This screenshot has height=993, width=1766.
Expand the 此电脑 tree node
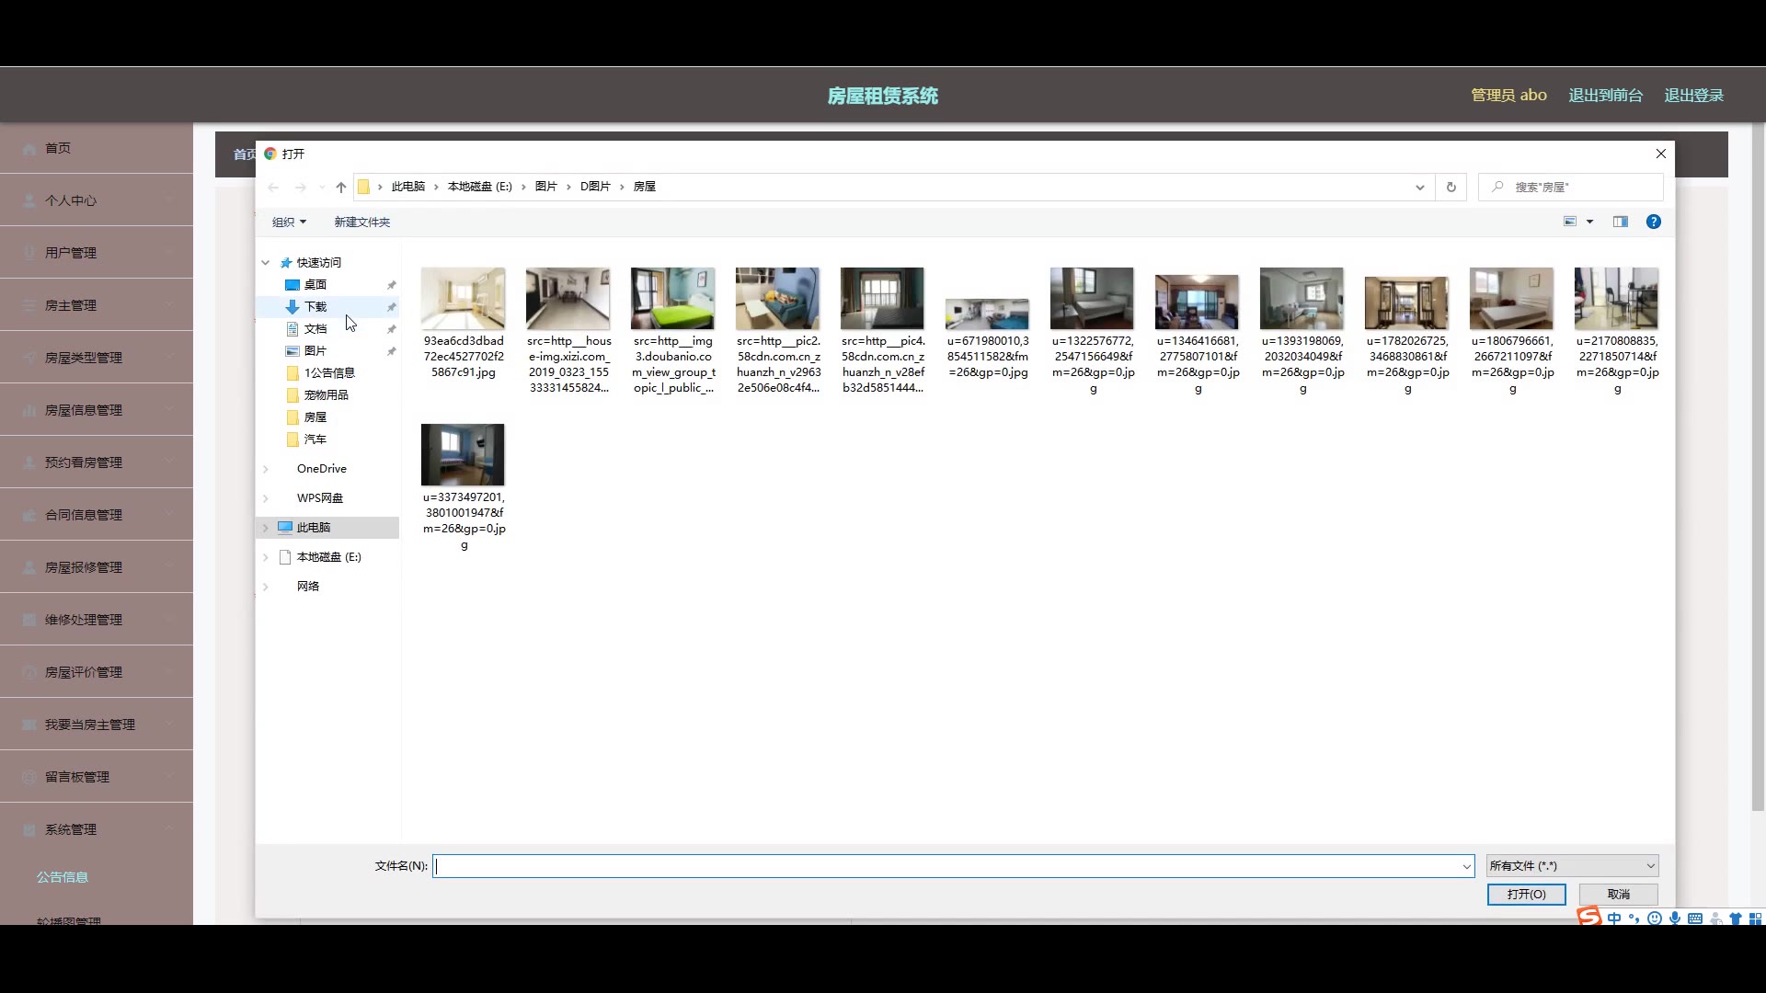pyautogui.click(x=266, y=527)
